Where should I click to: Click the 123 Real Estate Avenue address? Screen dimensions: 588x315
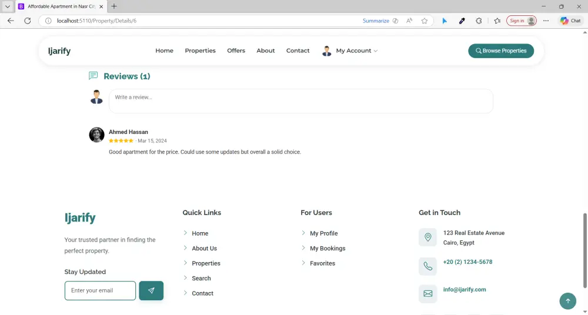[473, 233]
